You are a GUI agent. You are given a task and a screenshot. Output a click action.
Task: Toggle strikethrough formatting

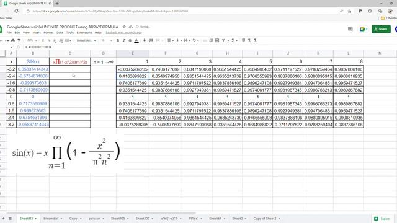pyautogui.click(x=130, y=40)
